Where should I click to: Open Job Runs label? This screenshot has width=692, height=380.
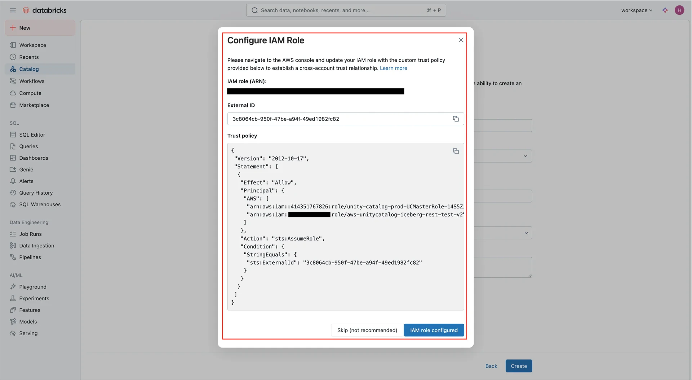[x=30, y=234]
